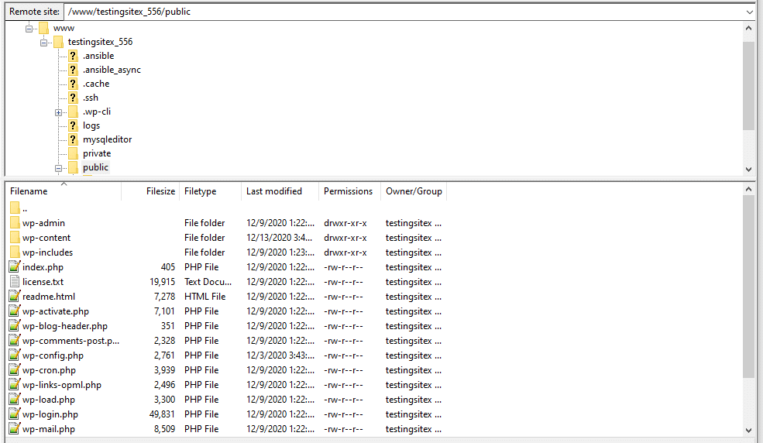Collapse the testingsitex_556 tree node
This screenshot has width=763, height=443.
44,43
